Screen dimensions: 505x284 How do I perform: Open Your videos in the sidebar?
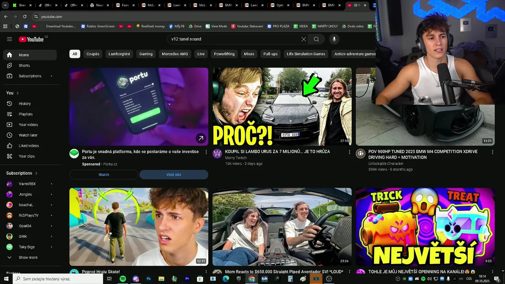click(30, 125)
